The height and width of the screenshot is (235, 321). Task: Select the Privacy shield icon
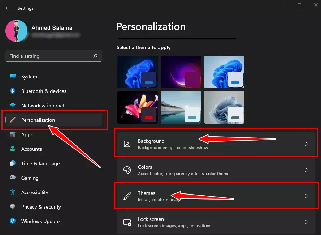(x=13, y=206)
